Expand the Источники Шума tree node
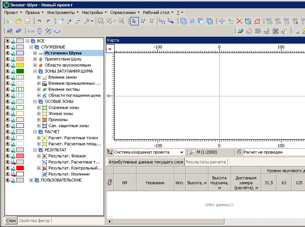Image resolution: width=305 pixels, height=227 pixels. tap(35, 53)
